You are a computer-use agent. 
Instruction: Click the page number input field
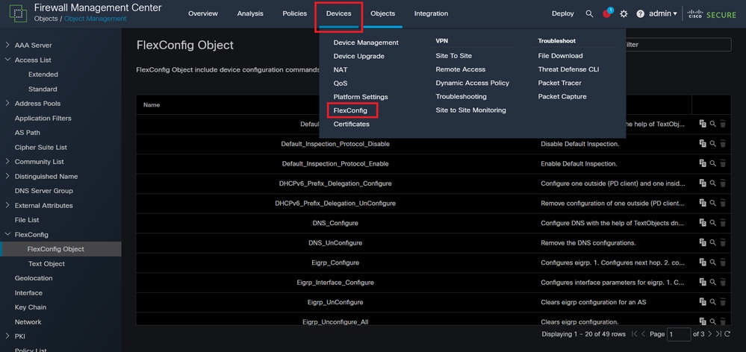click(679, 334)
